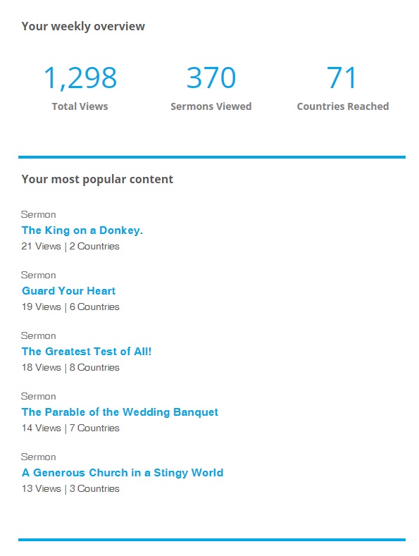
Task: Select the Countries Reached label
Action: (343, 106)
